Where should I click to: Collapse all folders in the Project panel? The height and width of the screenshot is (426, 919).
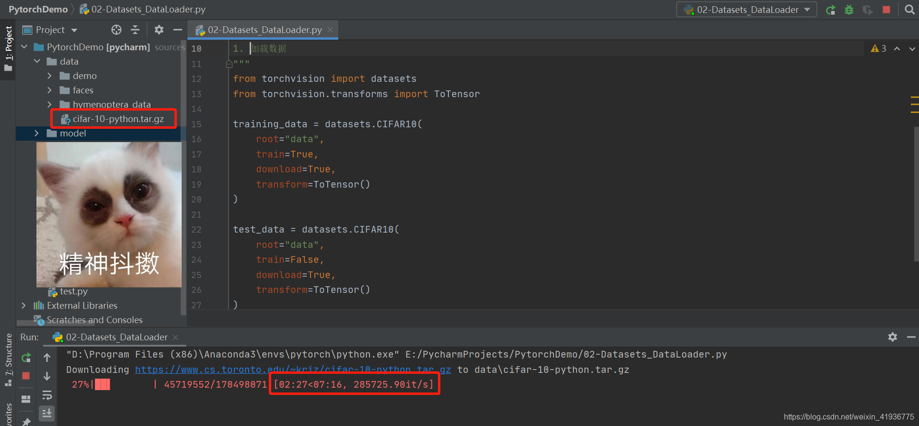coord(135,30)
